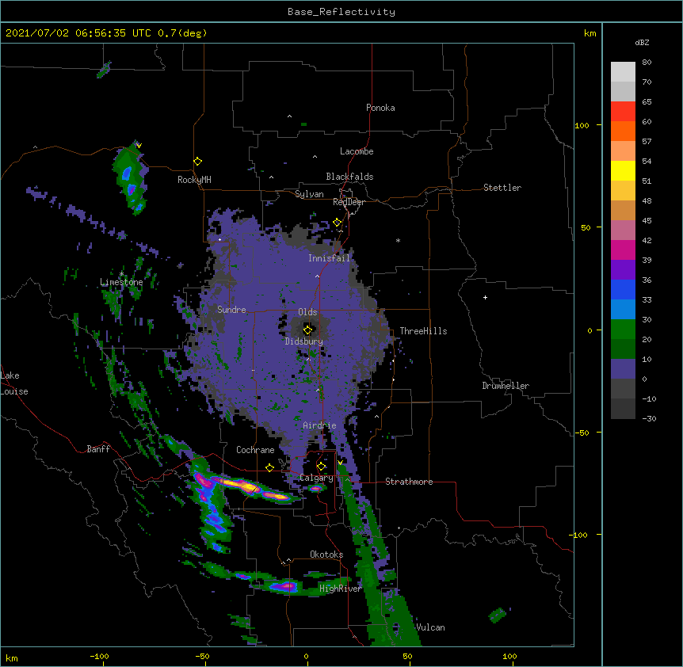
Task: Click the ThreeHills label
Action: 423,331
